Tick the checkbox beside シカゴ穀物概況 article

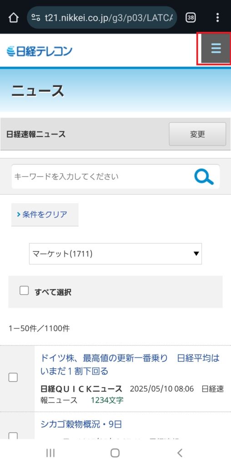click(x=13, y=436)
